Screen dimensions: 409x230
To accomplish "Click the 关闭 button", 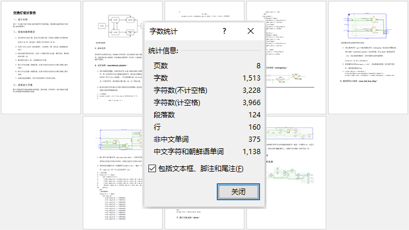I will [238, 191].
